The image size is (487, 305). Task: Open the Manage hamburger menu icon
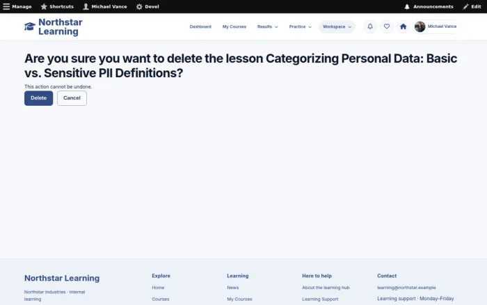pos(6,6)
